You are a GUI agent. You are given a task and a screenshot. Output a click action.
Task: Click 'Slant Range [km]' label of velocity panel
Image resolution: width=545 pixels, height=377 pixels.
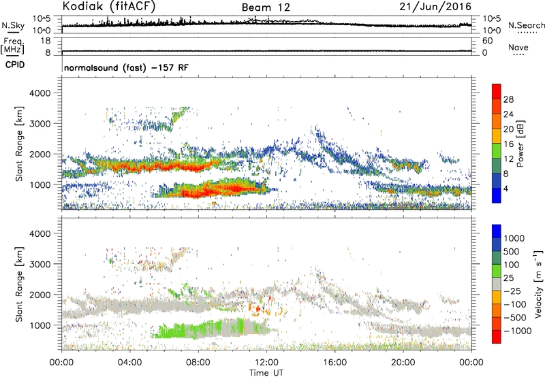click(19, 284)
